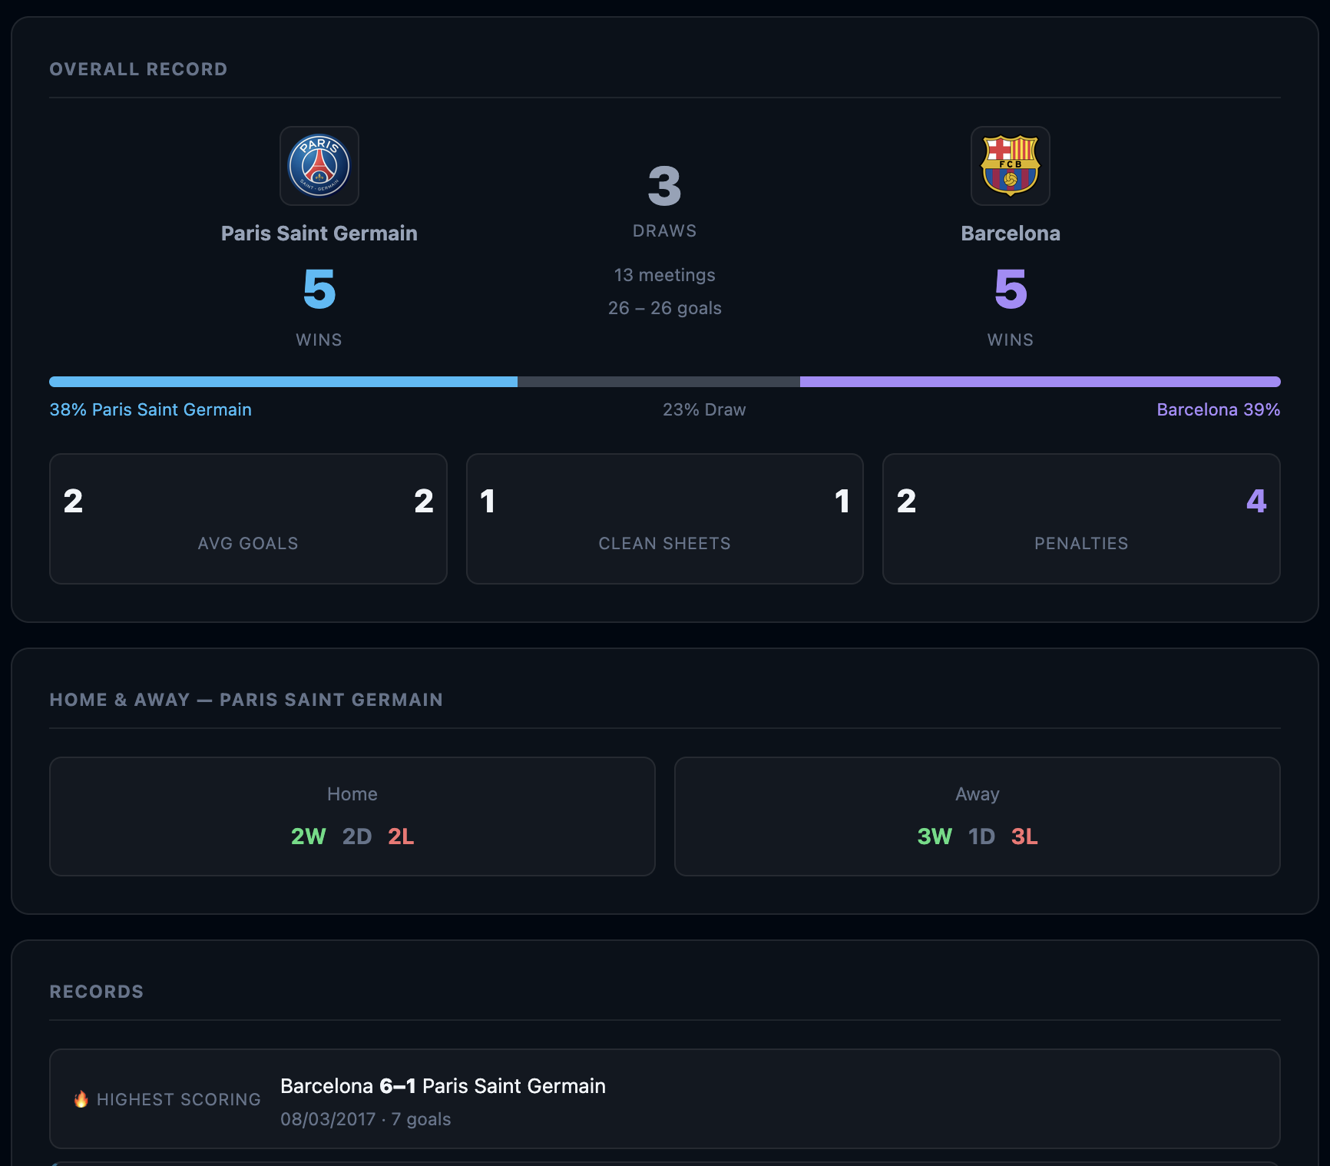This screenshot has height=1166, width=1330.
Task: Click the blue PSG segment of win bar
Action: tap(283, 382)
